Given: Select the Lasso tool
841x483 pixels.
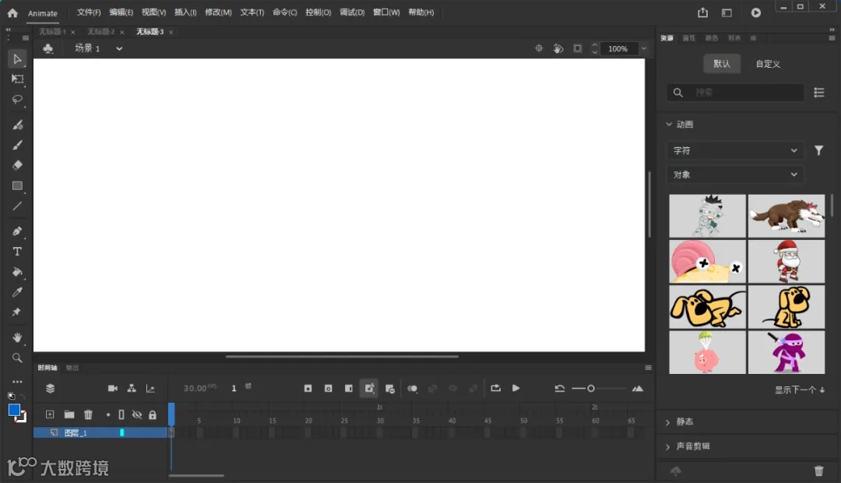Looking at the screenshot, I should coord(17,100).
